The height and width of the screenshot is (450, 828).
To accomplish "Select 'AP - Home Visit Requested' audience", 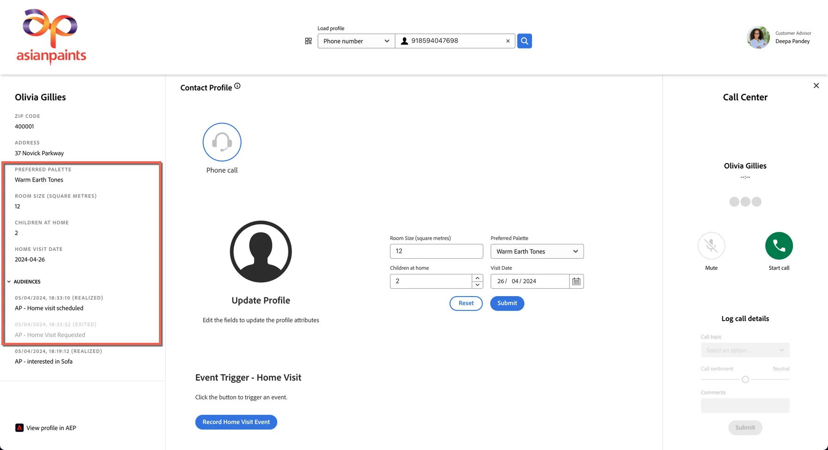I will tap(50, 335).
